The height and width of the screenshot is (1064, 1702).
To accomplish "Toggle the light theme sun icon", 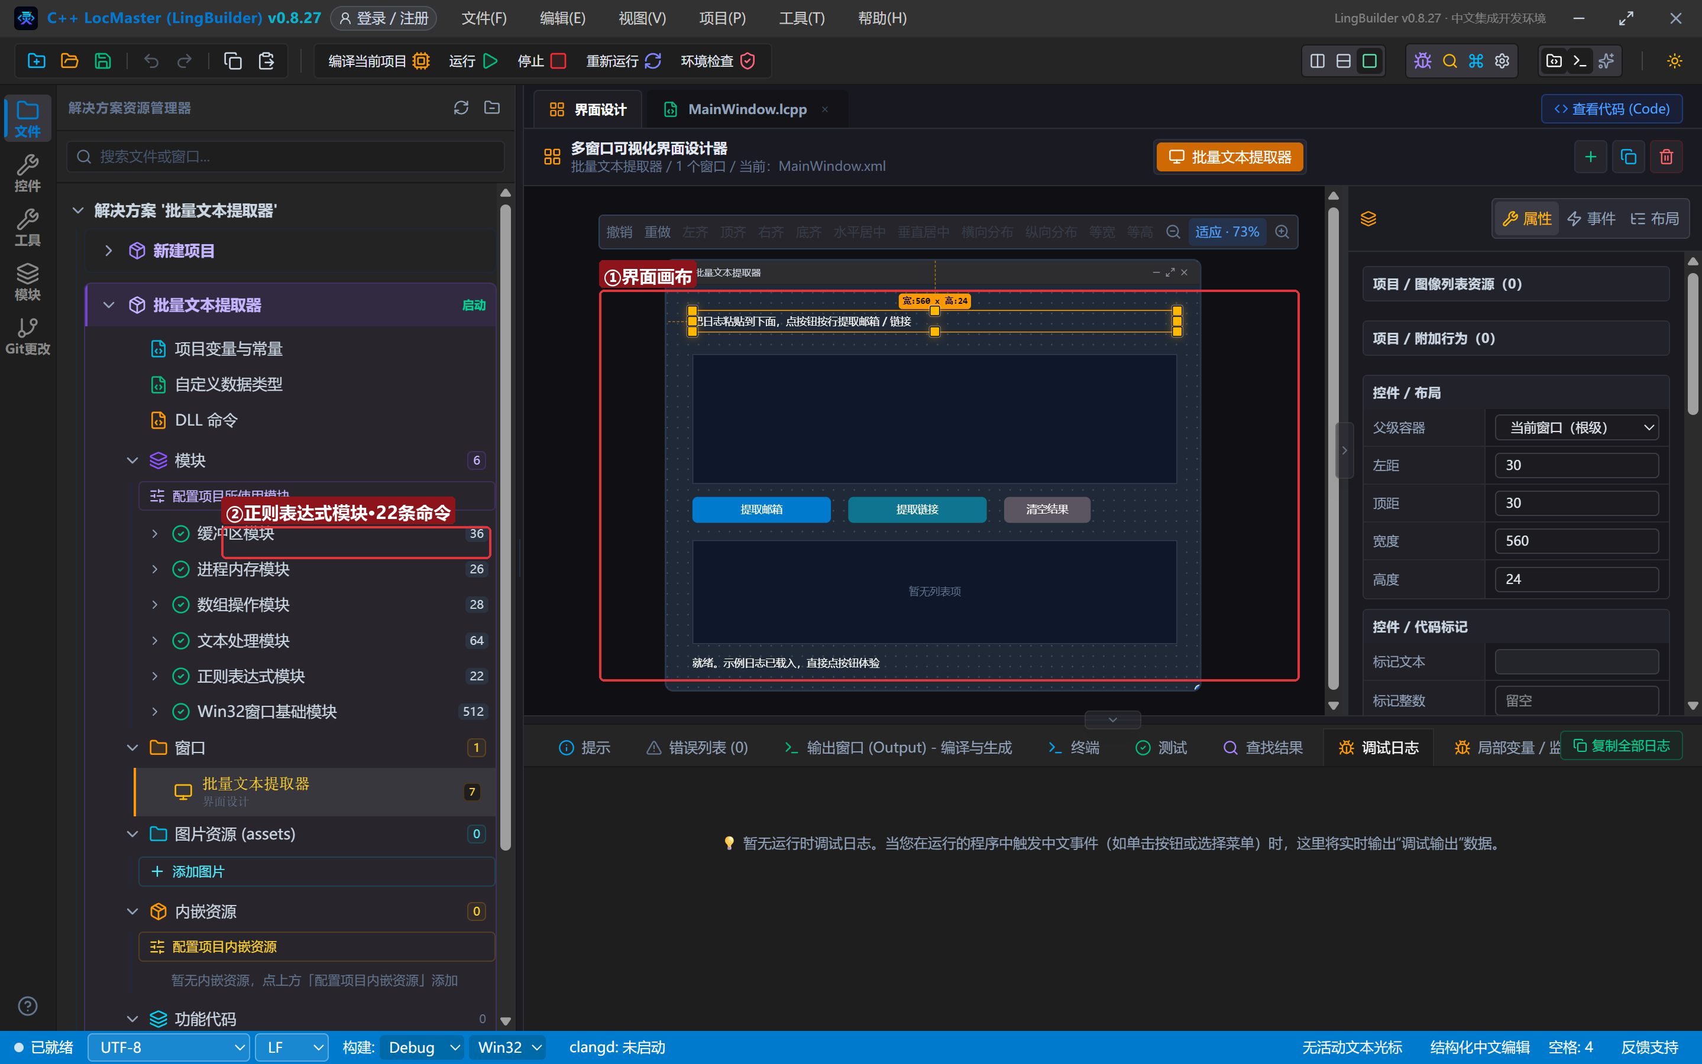I will (x=1675, y=61).
